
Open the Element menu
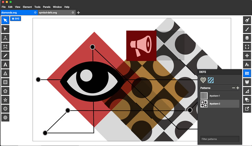(27, 7)
